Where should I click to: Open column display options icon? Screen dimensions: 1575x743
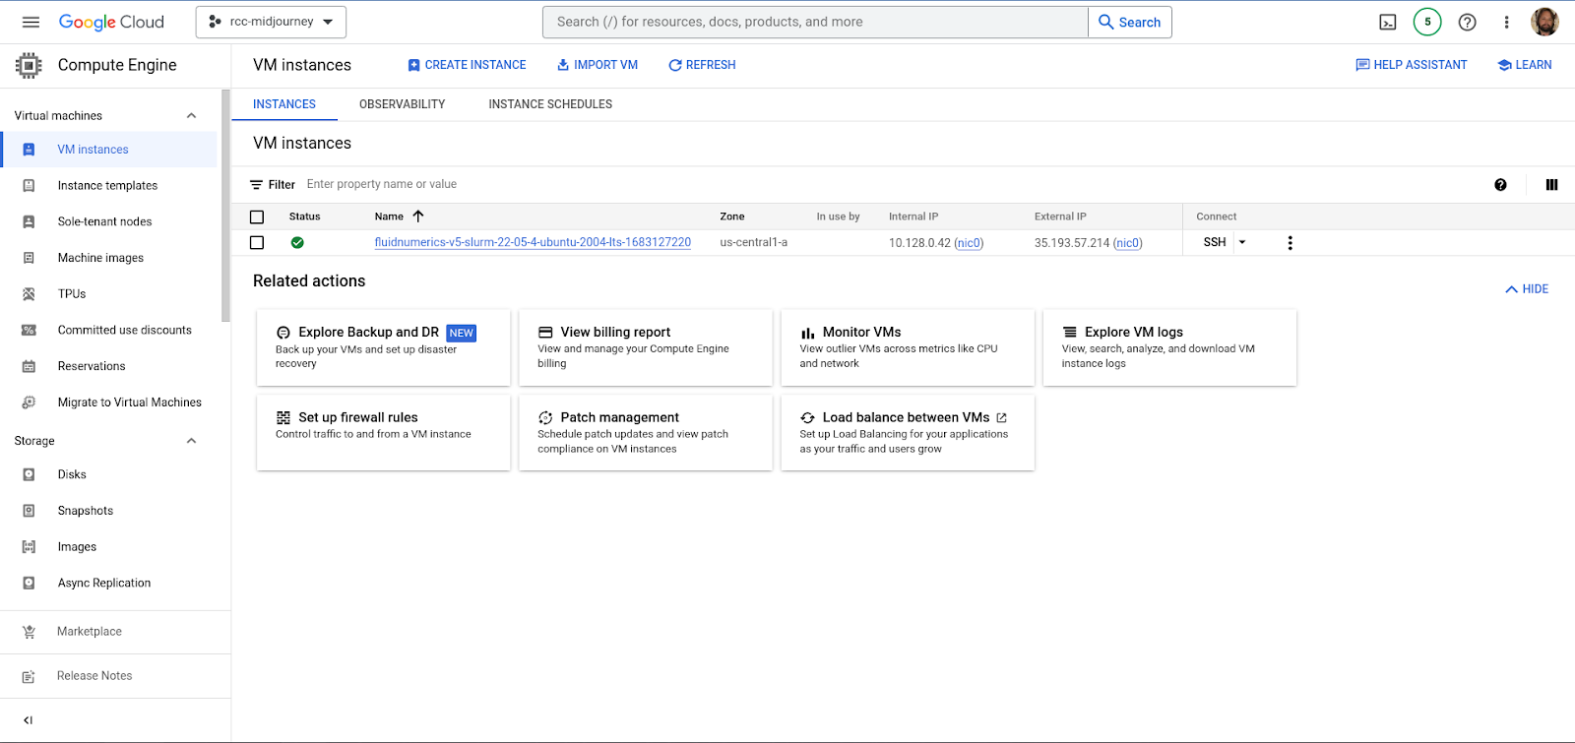tap(1551, 184)
